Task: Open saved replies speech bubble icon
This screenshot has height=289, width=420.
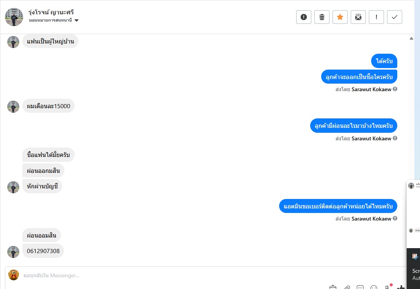Action: point(360,287)
